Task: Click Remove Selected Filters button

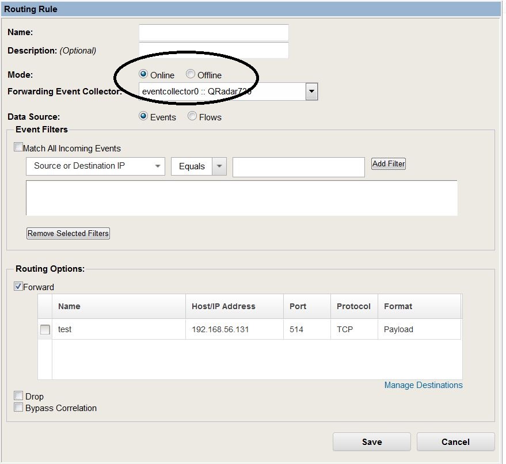Action: (x=68, y=233)
